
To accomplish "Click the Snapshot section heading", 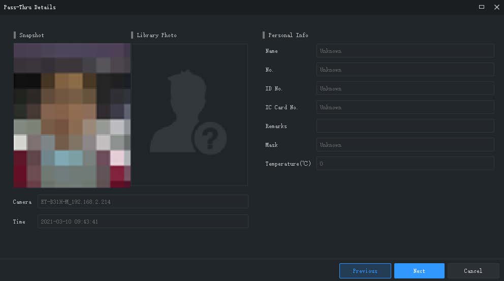I will point(31,35).
